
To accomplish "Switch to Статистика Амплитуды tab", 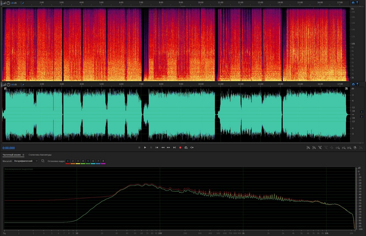I will [40, 155].
